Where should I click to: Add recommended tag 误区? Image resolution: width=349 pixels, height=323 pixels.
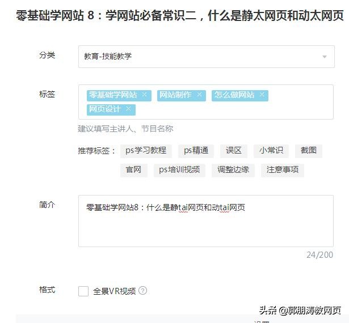tap(233, 151)
